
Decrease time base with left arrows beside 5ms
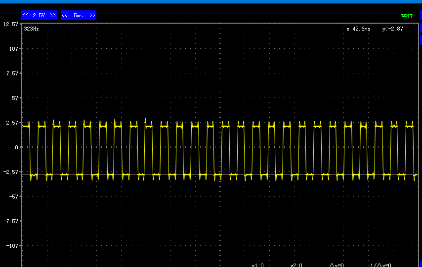(65, 15)
